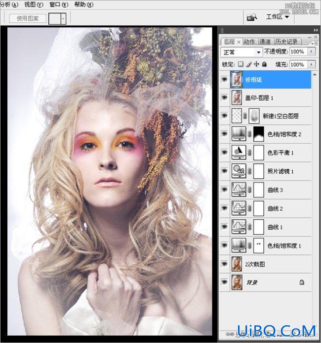Click the lock image pixels brush icon
The height and width of the screenshot is (343, 321).
coord(248,64)
